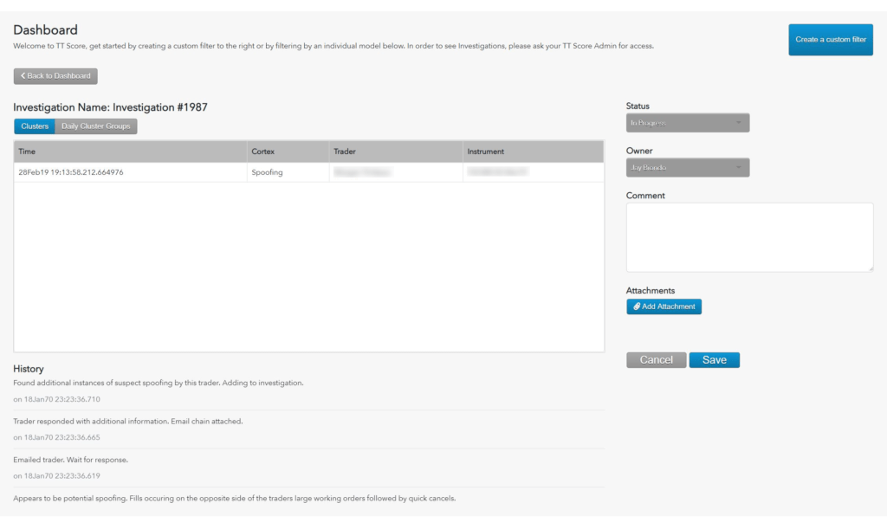Click inside the Comment text area
Screen dimensions: 887x529
(749, 236)
